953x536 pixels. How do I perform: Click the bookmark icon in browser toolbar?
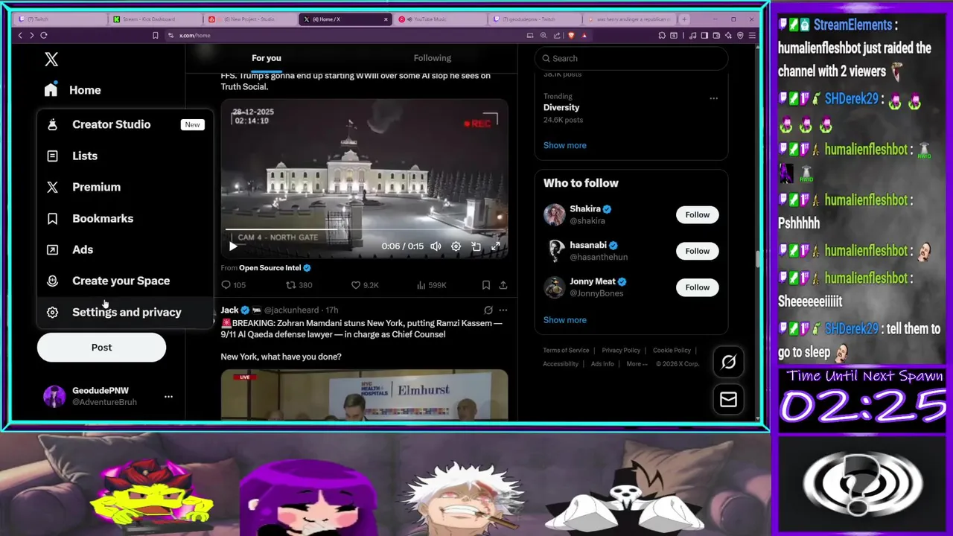tap(155, 35)
